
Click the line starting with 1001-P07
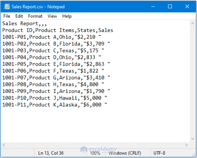tap(56, 78)
